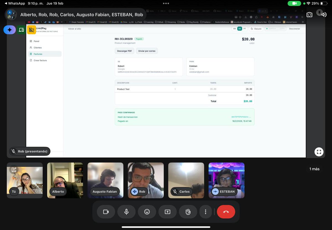332x230 pixels.
Task: Open the multitasking three dots at top
Action: (166, 3)
